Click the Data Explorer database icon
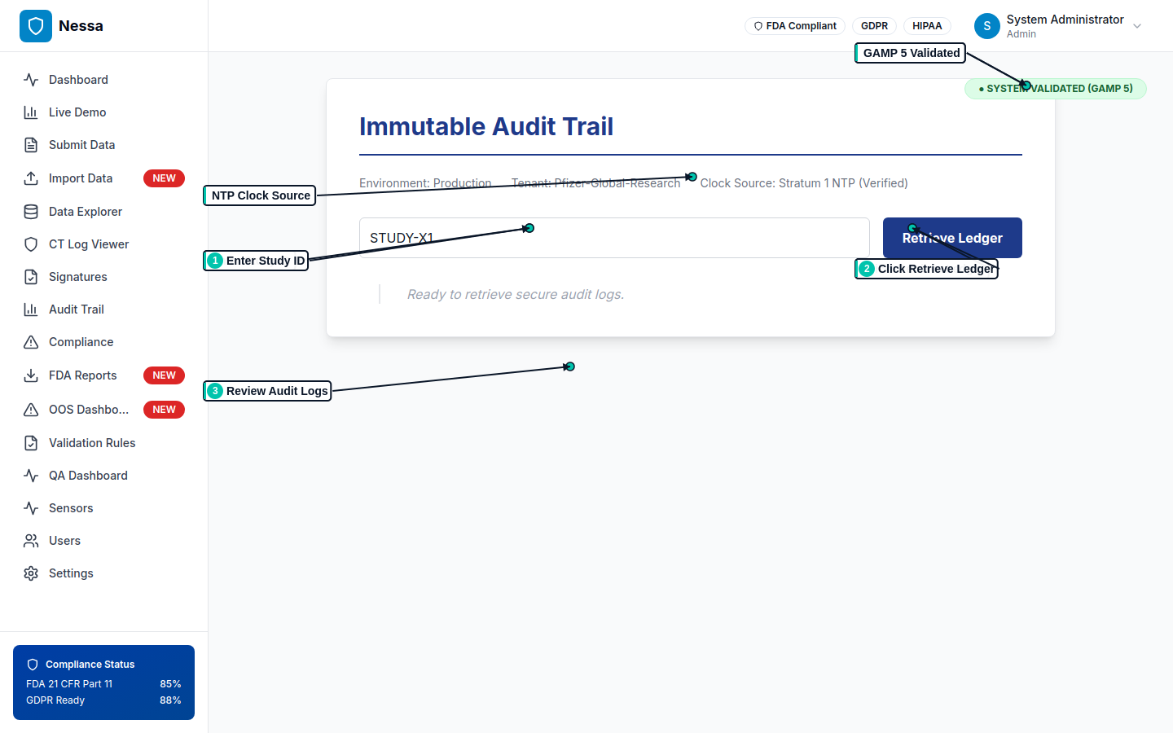The image size is (1173, 733). pyautogui.click(x=31, y=212)
